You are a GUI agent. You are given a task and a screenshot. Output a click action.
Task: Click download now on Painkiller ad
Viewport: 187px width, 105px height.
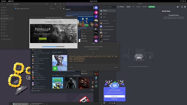pos(43,39)
